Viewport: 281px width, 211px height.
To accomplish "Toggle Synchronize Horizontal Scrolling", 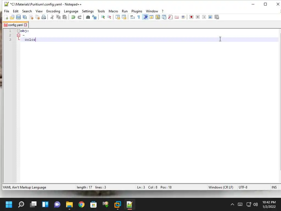I will pyautogui.click(x=124, y=17).
